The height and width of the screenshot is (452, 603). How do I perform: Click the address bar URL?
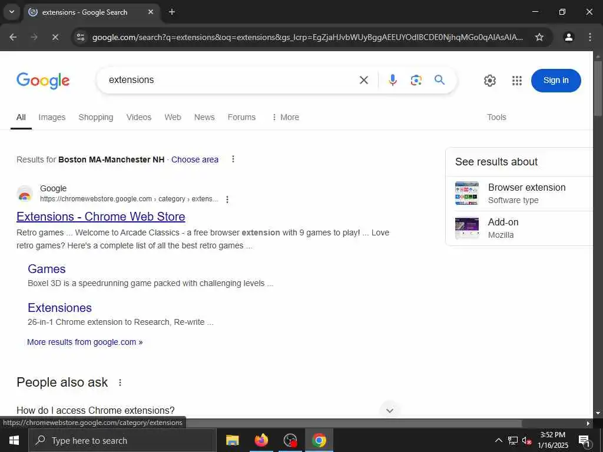point(307,37)
